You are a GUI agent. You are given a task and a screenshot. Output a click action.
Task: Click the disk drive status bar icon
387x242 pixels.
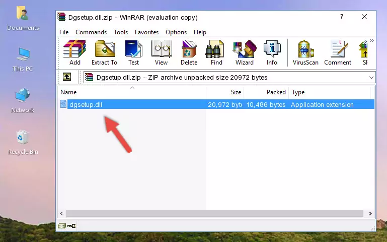pos(62,226)
